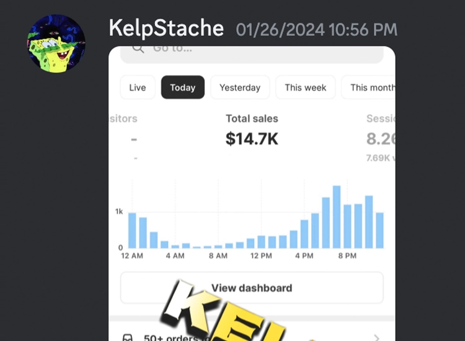Switch to the Live tab

tap(138, 87)
